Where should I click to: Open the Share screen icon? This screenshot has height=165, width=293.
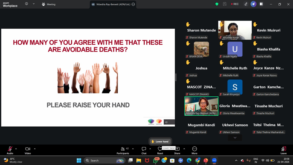(x=177, y=150)
